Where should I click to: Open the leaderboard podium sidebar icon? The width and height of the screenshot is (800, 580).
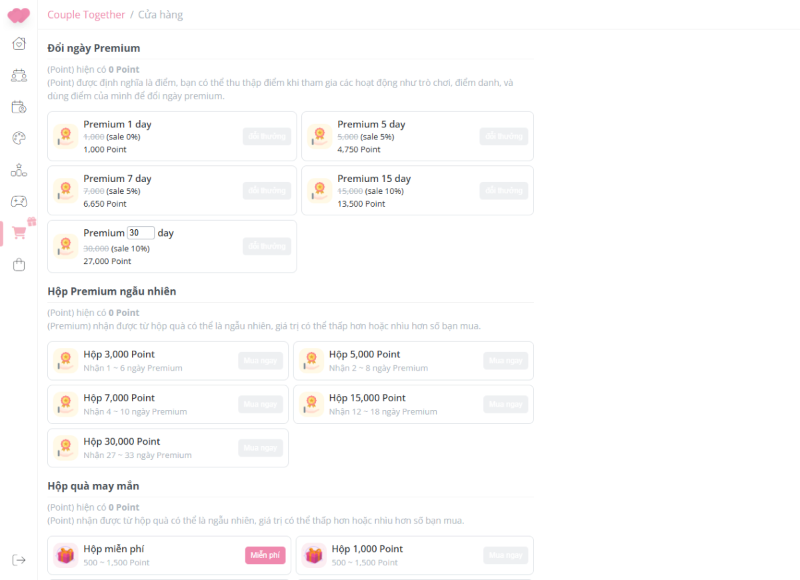[x=19, y=170]
